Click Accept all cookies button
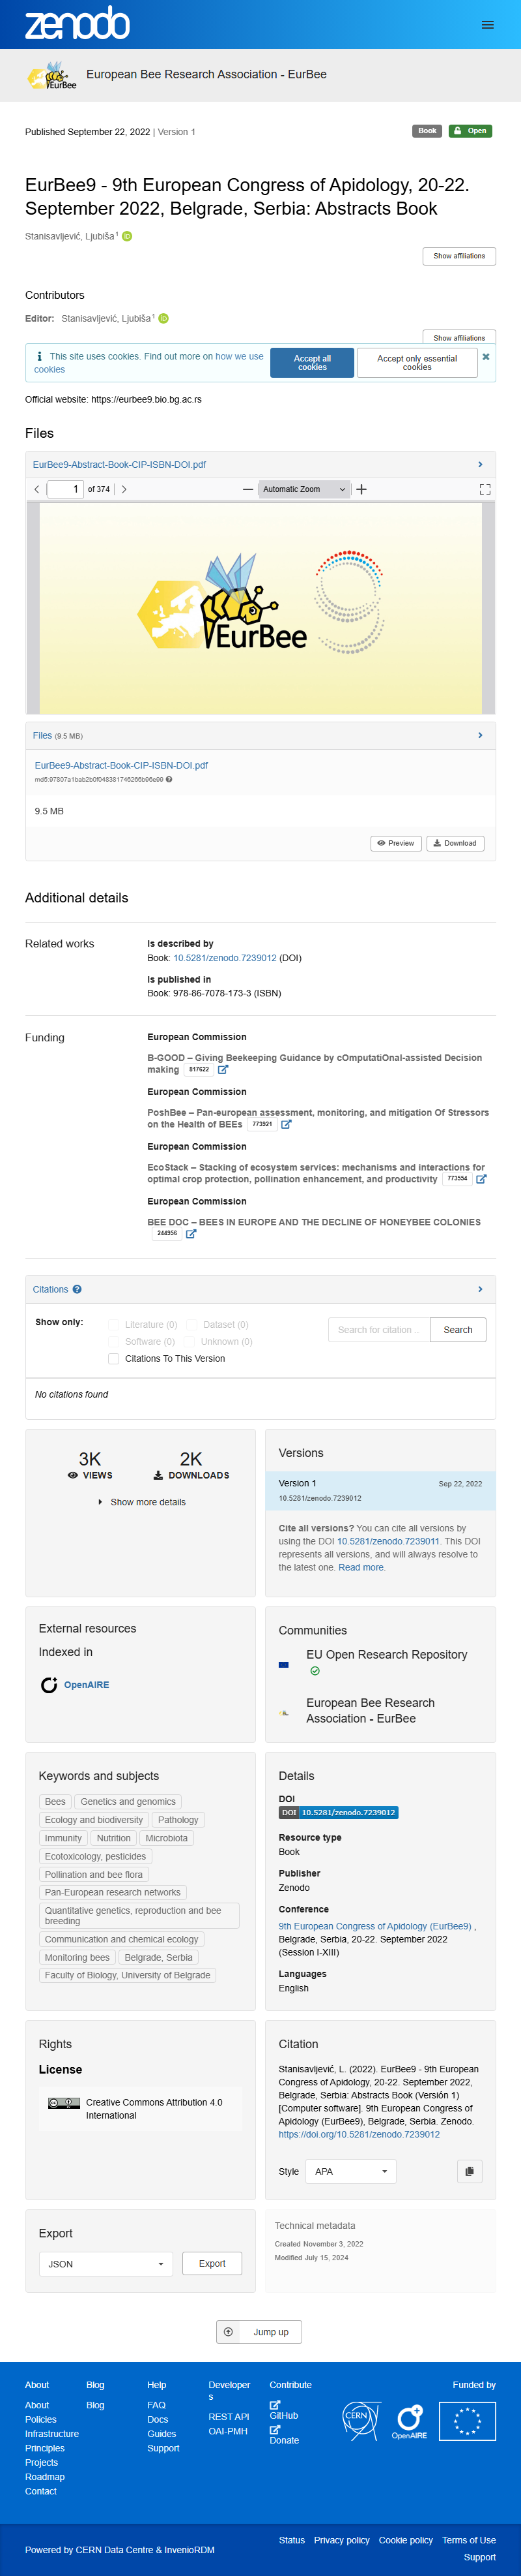Viewport: 521px width, 2576px height. pos(313,363)
